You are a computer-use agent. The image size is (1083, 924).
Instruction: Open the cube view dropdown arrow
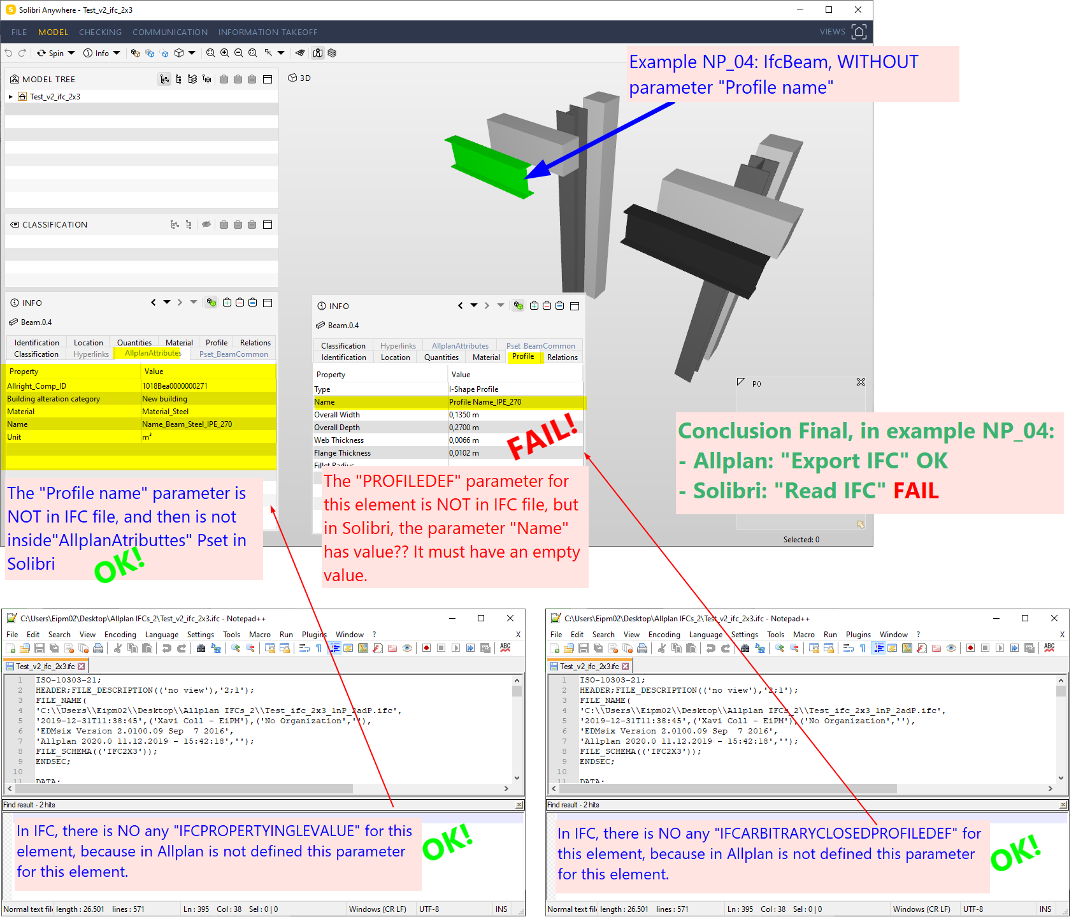[x=192, y=53]
